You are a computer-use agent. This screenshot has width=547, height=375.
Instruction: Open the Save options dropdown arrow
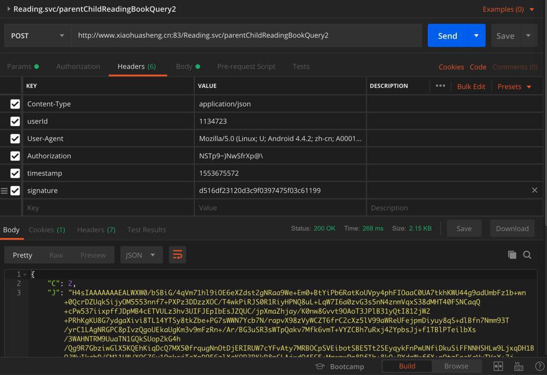[x=528, y=36]
